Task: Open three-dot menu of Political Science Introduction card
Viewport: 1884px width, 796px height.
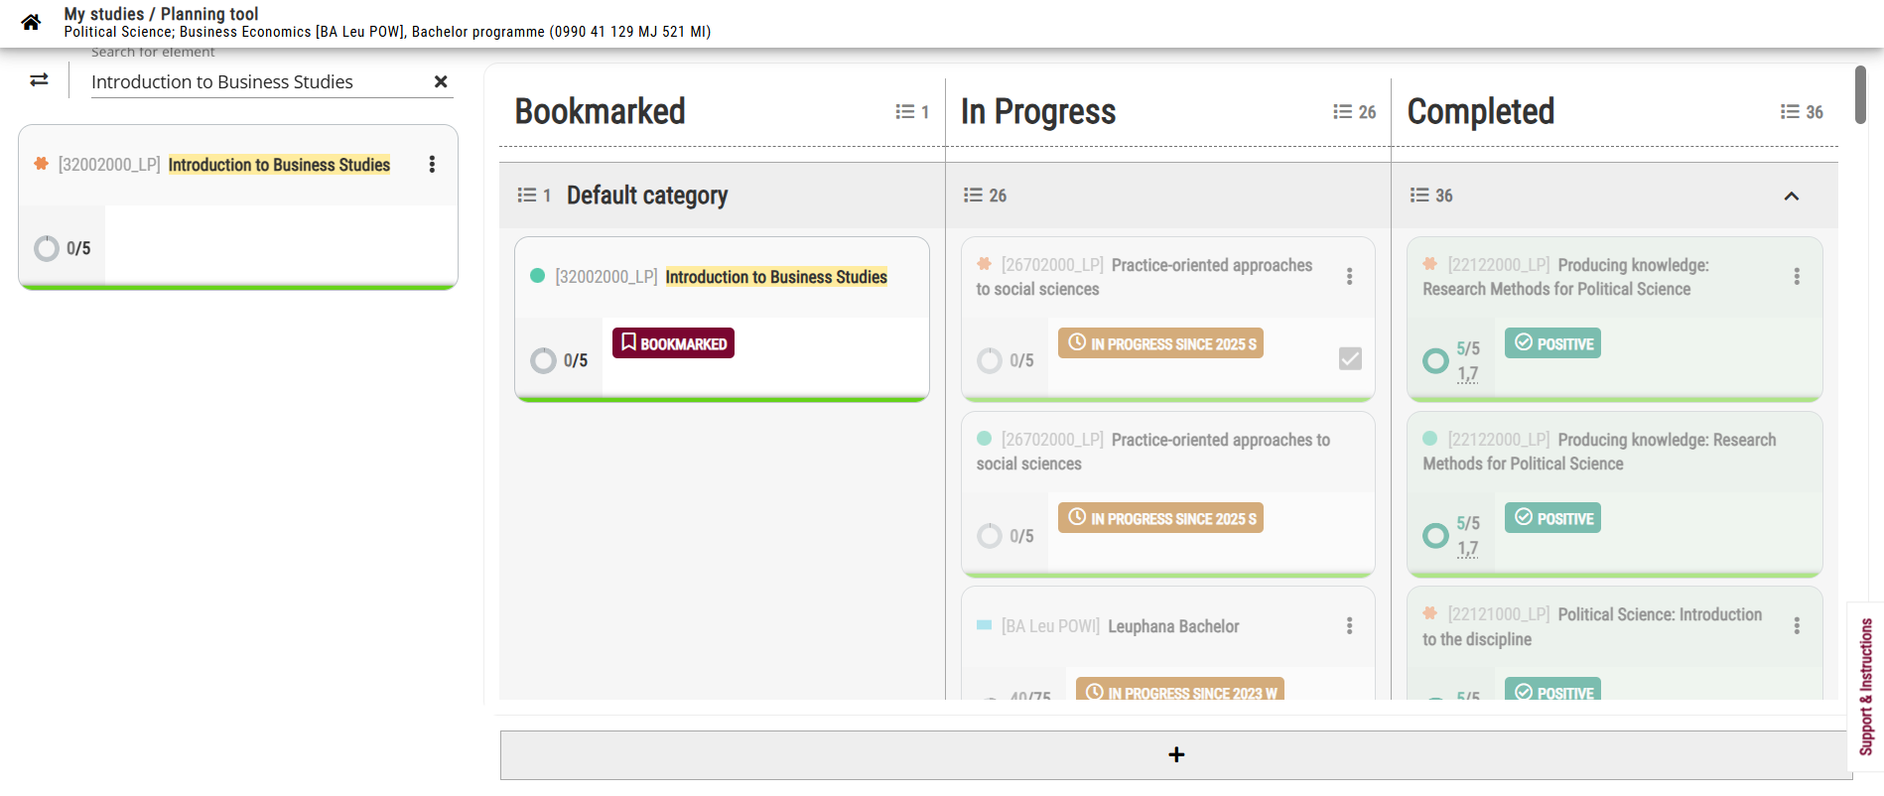Action: 1797,625
